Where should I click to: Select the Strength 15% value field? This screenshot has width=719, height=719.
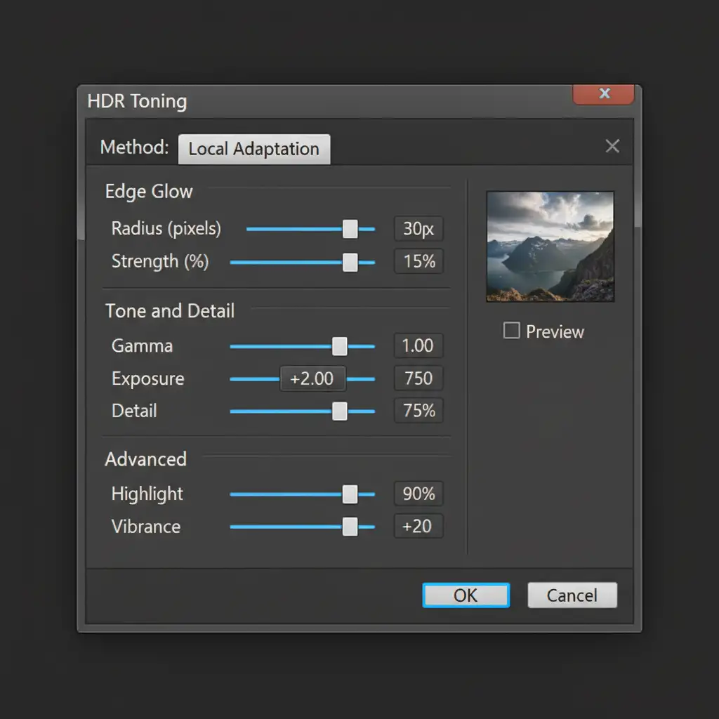[418, 262]
